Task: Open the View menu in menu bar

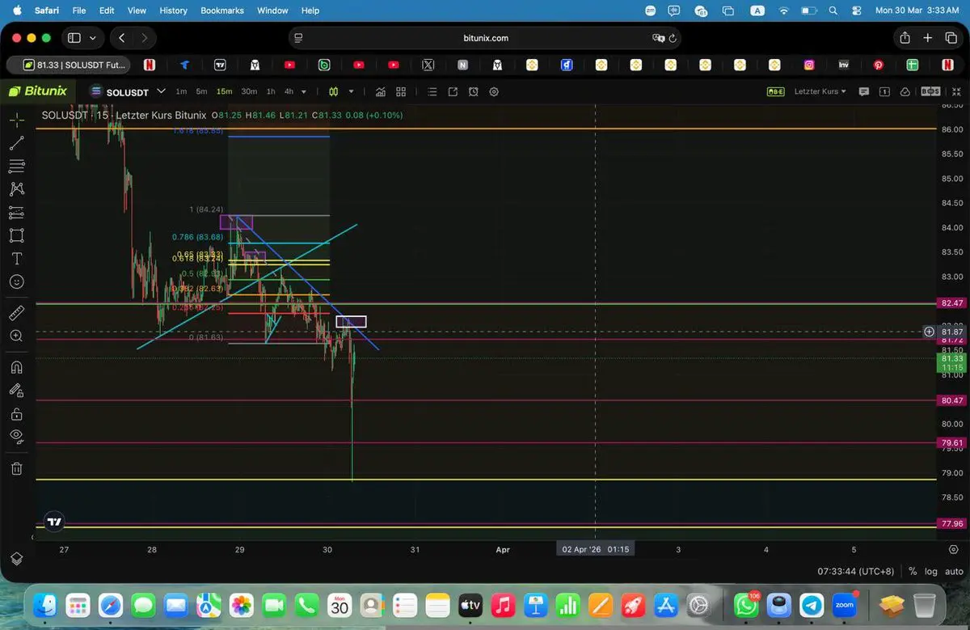Action: pos(137,11)
